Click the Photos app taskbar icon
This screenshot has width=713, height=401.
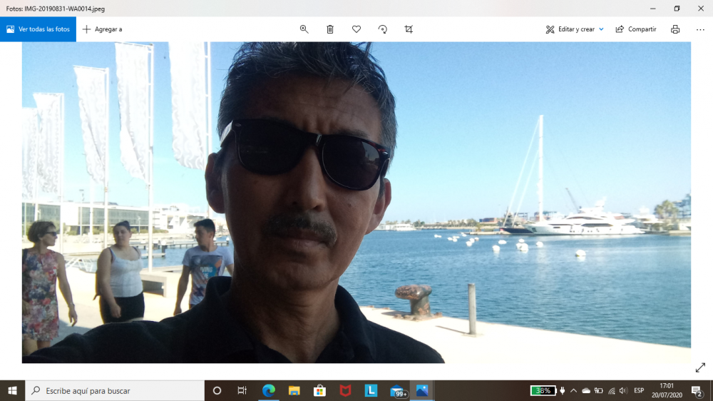tap(422, 390)
